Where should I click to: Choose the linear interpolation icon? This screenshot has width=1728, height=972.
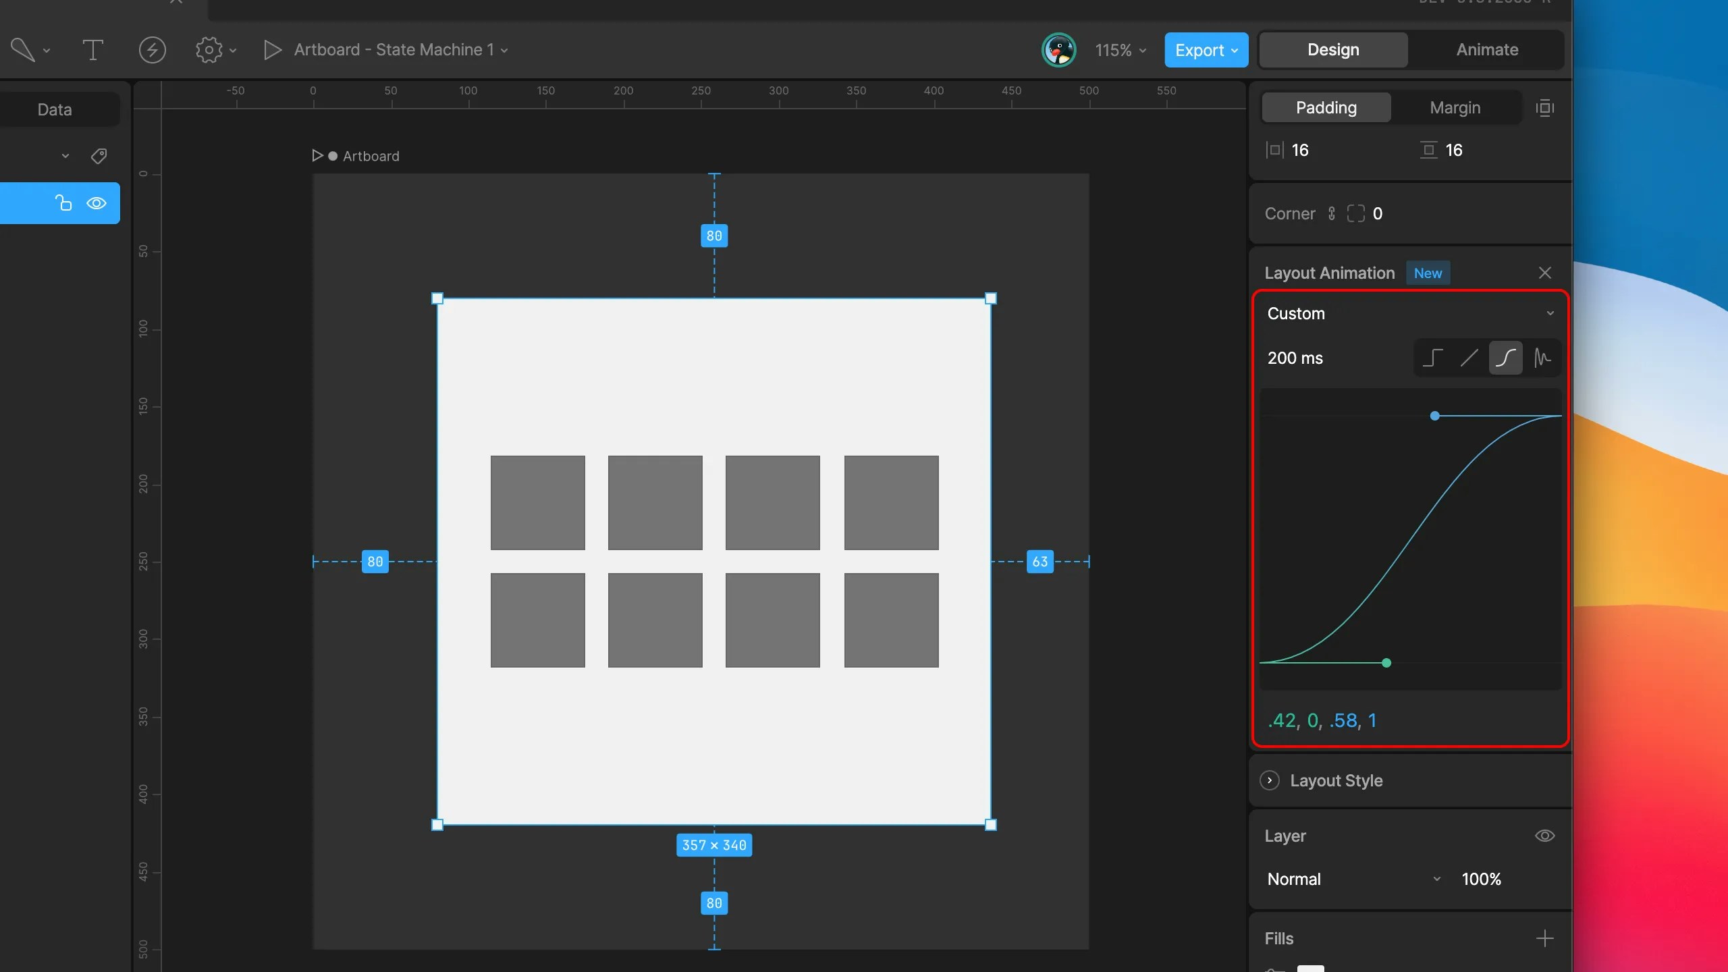1469,358
